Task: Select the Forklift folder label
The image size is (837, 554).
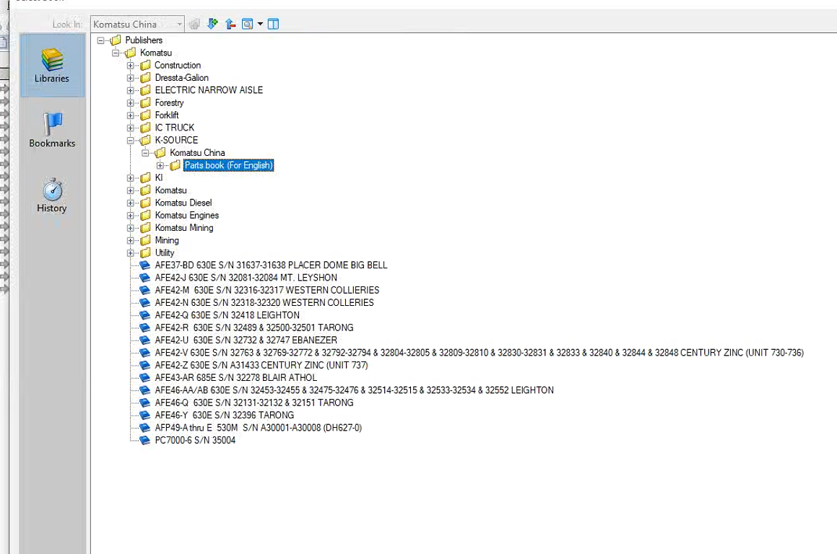Action: (167, 115)
